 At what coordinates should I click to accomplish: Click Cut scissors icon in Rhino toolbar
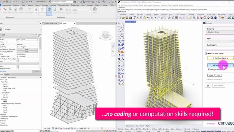point(137,18)
